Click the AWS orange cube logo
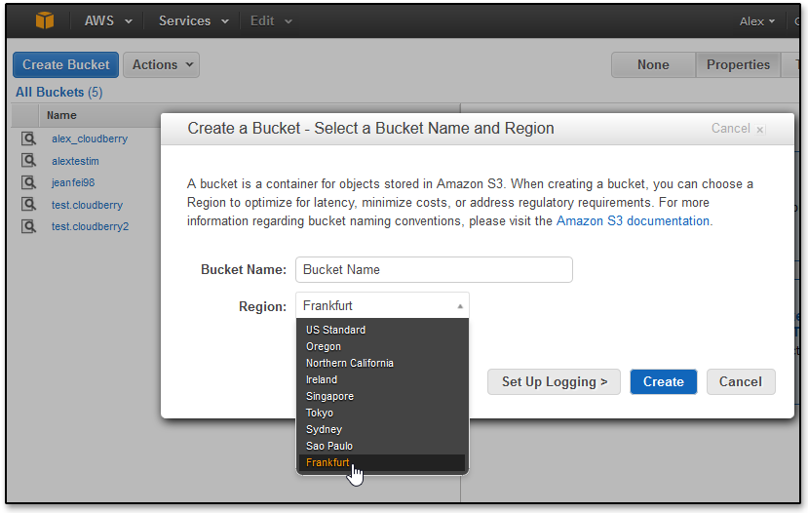Image resolution: width=808 pixels, height=513 pixels. click(x=45, y=20)
